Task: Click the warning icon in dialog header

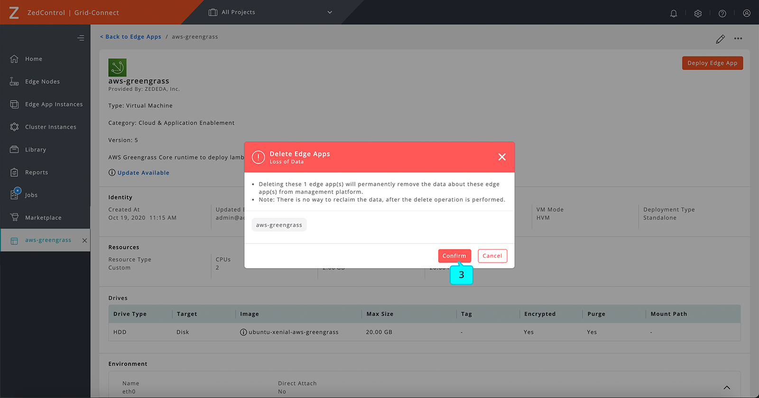Action: (x=258, y=157)
